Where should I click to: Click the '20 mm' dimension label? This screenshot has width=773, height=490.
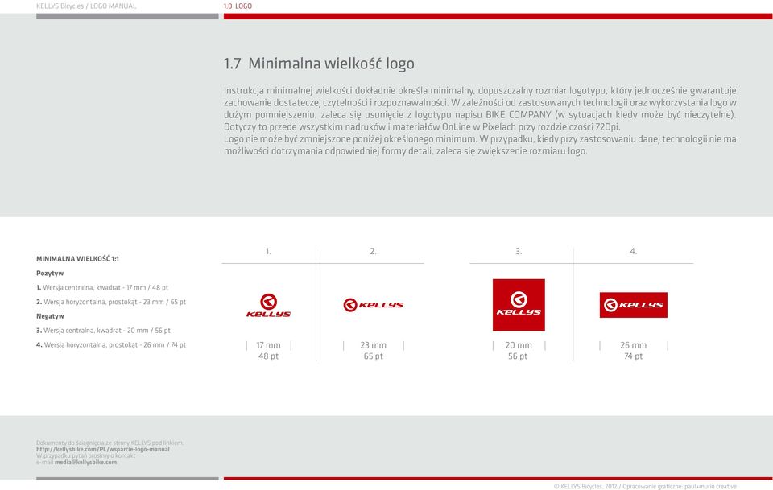[x=519, y=345]
